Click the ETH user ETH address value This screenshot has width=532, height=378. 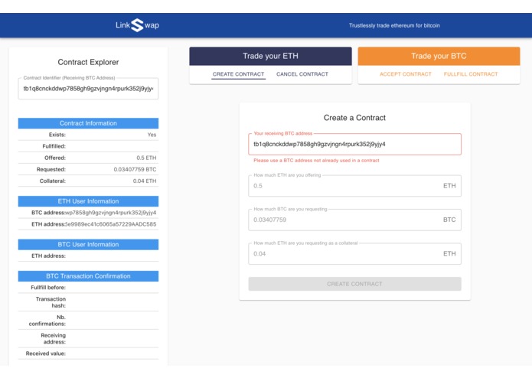click(110, 224)
